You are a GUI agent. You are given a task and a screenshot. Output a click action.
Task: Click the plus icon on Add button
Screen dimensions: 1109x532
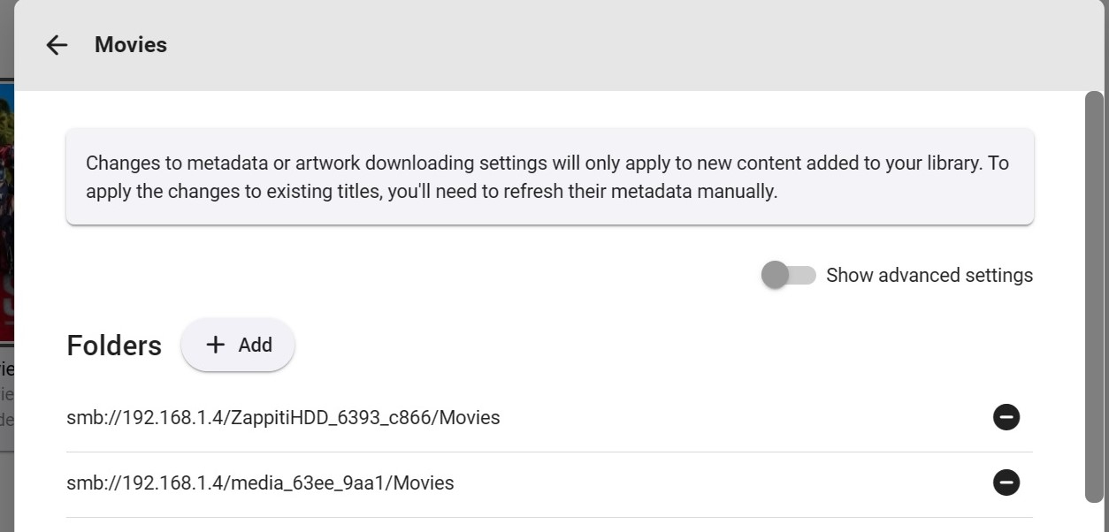pos(215,345)
